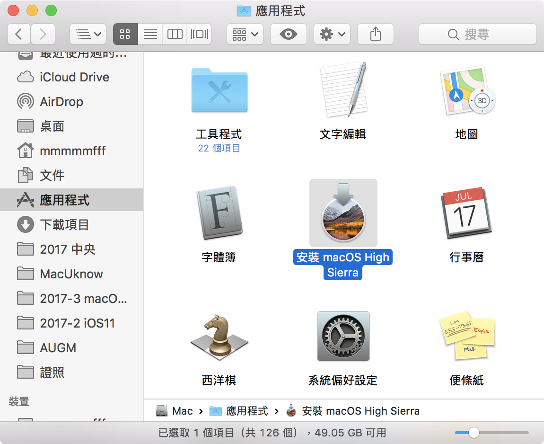Click the Share button
The width and height of the screenshot is (544, 444).
click(376, 34)
